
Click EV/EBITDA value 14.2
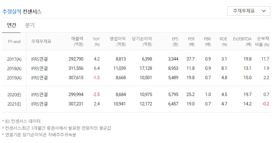point(247,104)
